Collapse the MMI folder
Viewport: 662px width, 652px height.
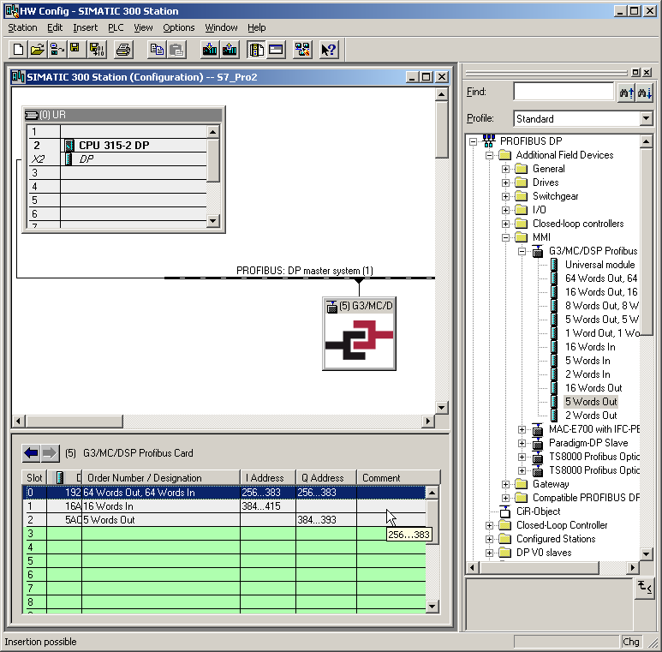505,237
